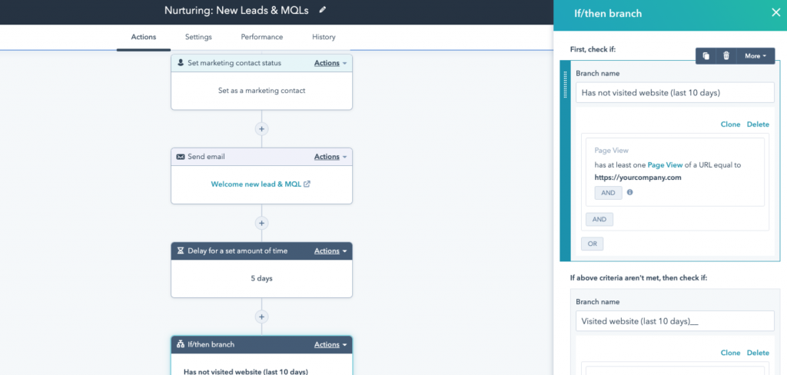Edit workflow name with pencil icon

click(x=322, y=9)
